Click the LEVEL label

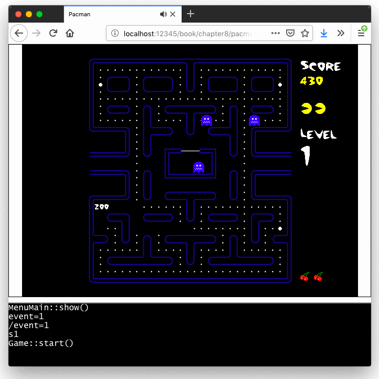318,134
